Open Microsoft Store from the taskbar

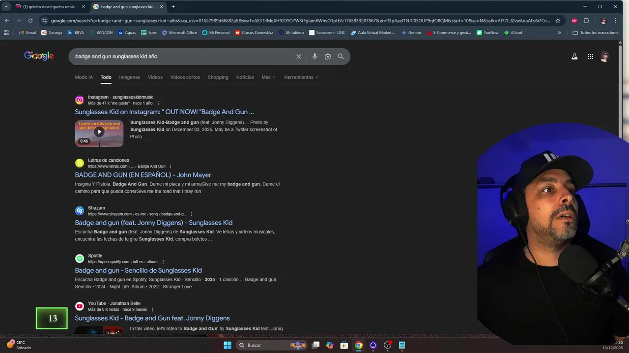(344, 345)
